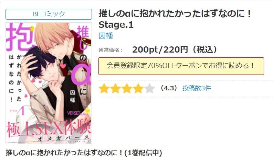Click the 200pt/220円 price text
273x157 pixels.
click(175, 49)
